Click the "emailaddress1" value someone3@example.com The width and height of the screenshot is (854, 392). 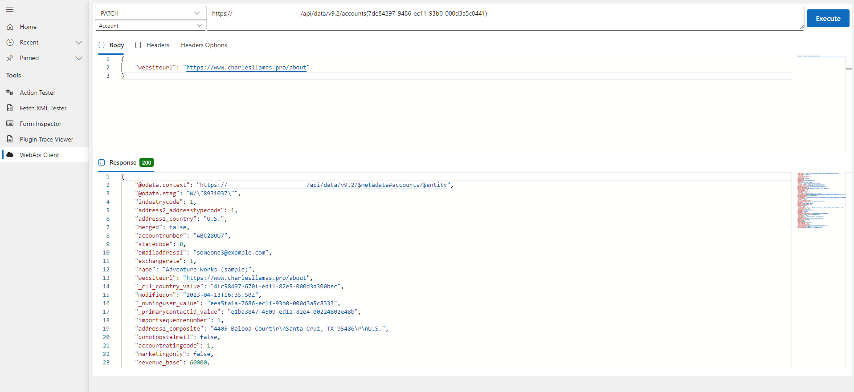tap(231, 253)
